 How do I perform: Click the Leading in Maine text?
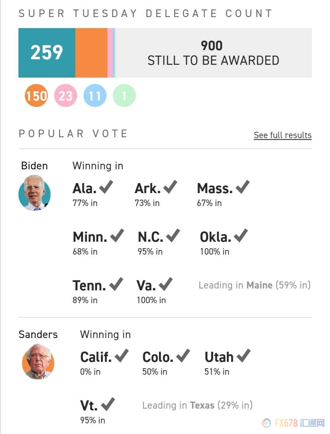point(254,285)
